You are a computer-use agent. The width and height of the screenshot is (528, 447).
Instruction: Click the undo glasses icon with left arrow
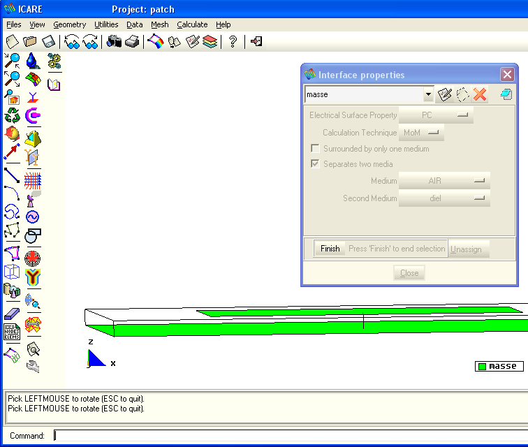[x=72, y=42]
